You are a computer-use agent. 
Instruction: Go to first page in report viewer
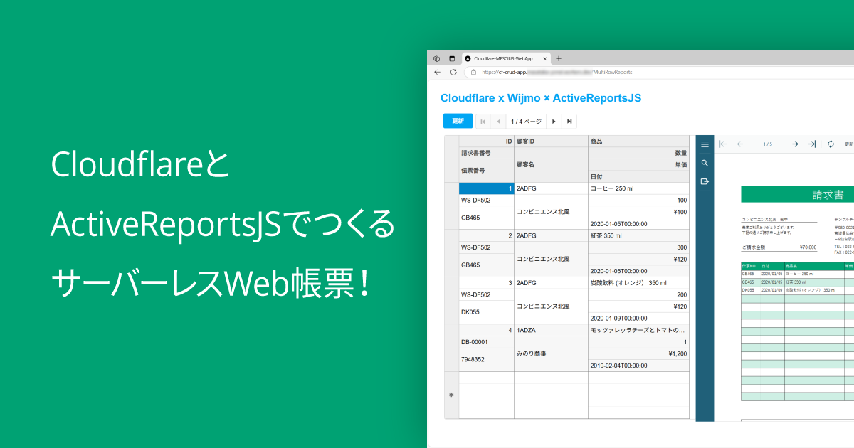(x=723, y=144)
